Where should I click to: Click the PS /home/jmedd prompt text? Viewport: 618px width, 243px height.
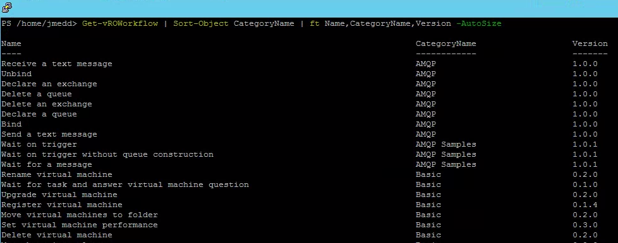[x=39, y=23]
